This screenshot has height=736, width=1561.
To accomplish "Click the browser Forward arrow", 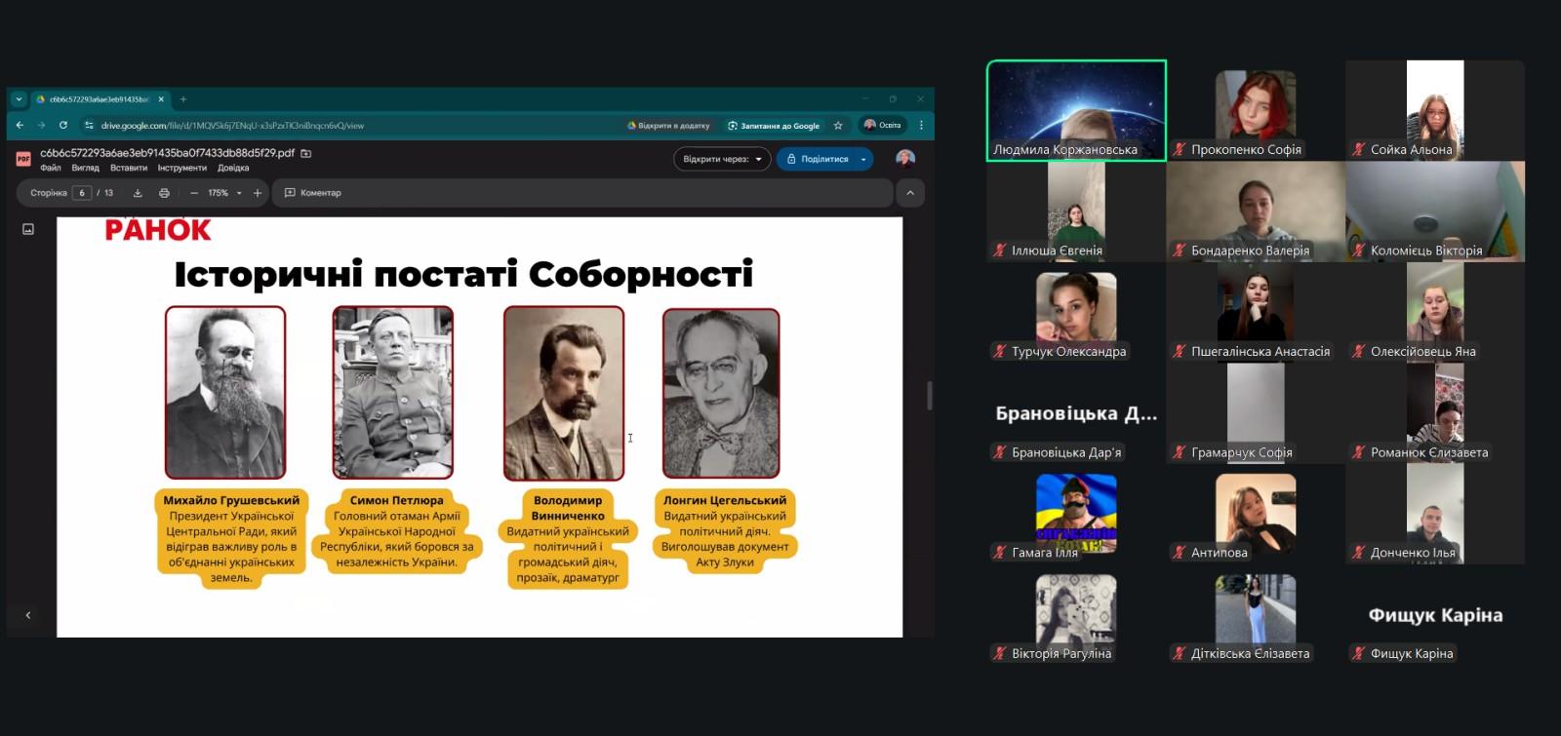I will click(41, 125).
